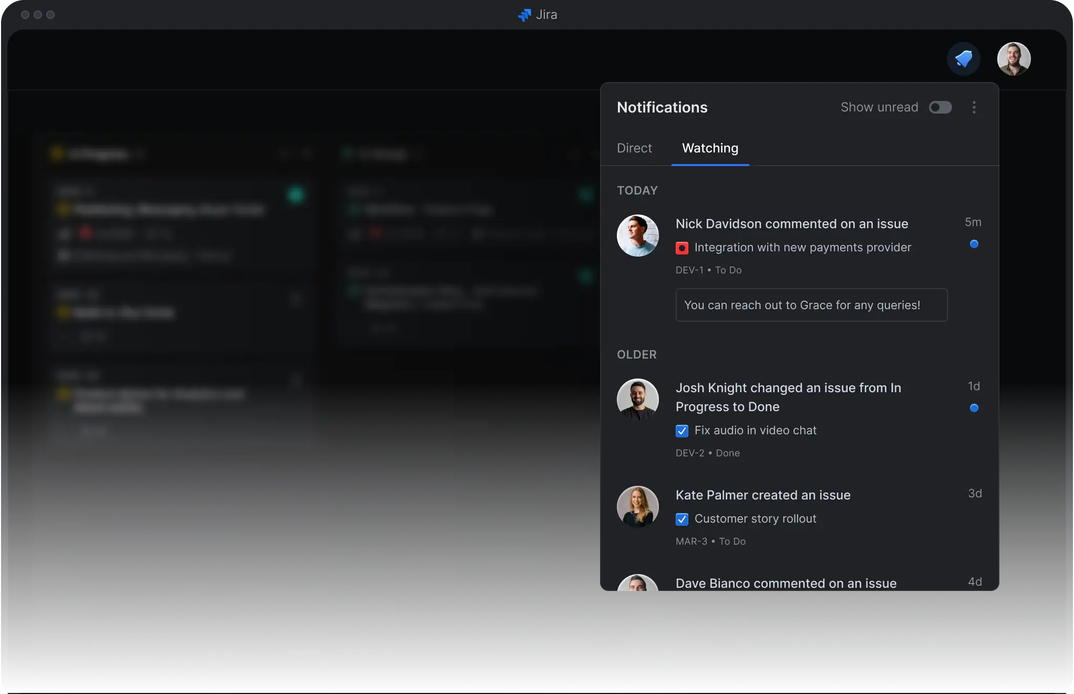This screenshot has width=1074, height=694.
Task: Open Integration with new payments provider issue
Action: (802, 248)
